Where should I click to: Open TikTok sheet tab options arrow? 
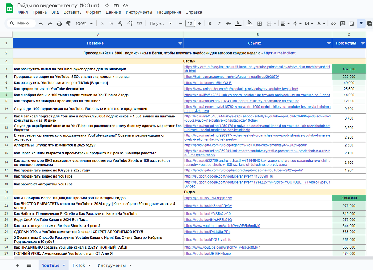90,266
